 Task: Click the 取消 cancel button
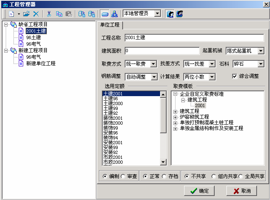coord(241,191)
